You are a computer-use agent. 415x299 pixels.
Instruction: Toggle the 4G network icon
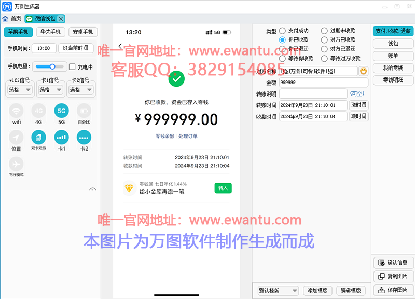38,111
